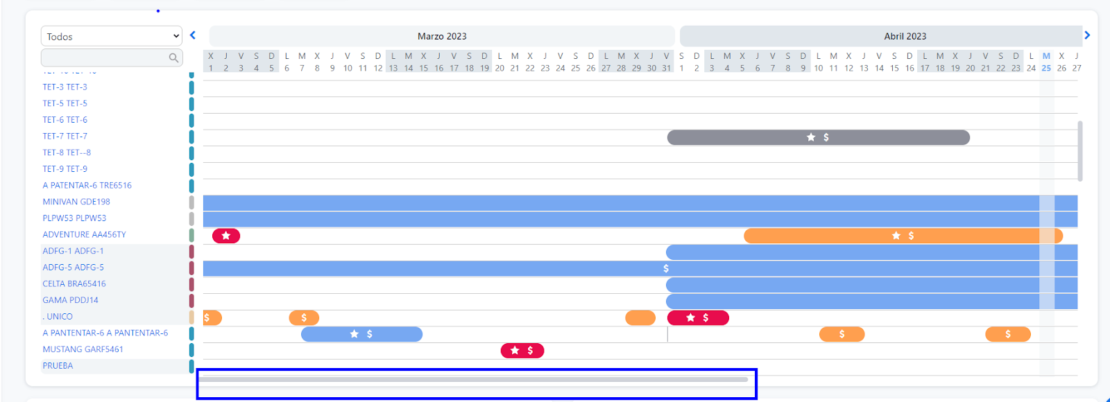
Task: Open MUSTANG GARF5461 vehicle link
Action: (x=83, y=349)
